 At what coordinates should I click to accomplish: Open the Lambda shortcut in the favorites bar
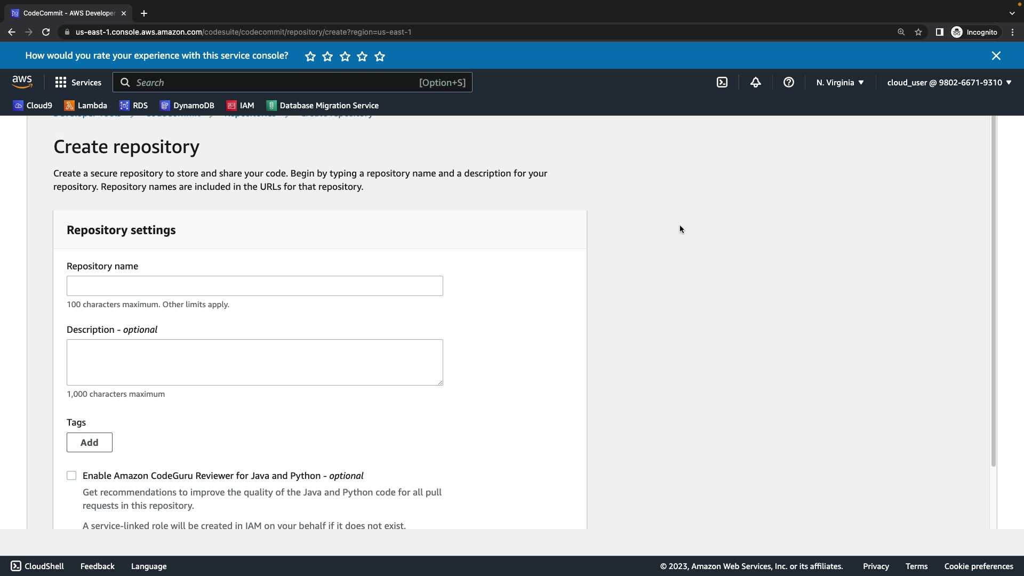(x=85, y=106)
